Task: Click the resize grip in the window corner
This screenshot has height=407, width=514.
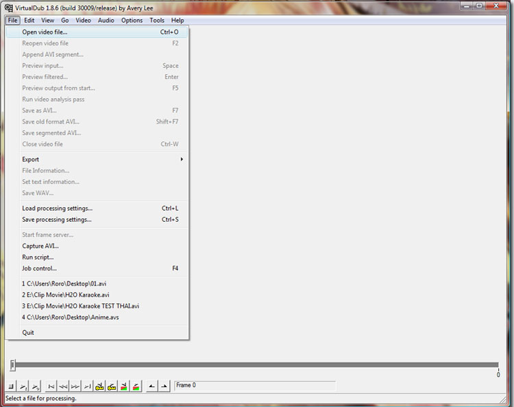Action: tap(502, 399)
